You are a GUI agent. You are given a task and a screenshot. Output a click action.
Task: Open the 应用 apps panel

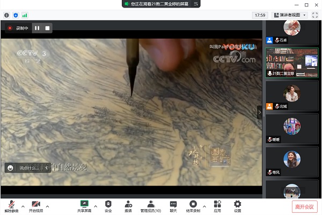pyautogui.click(x=217, y=205)
